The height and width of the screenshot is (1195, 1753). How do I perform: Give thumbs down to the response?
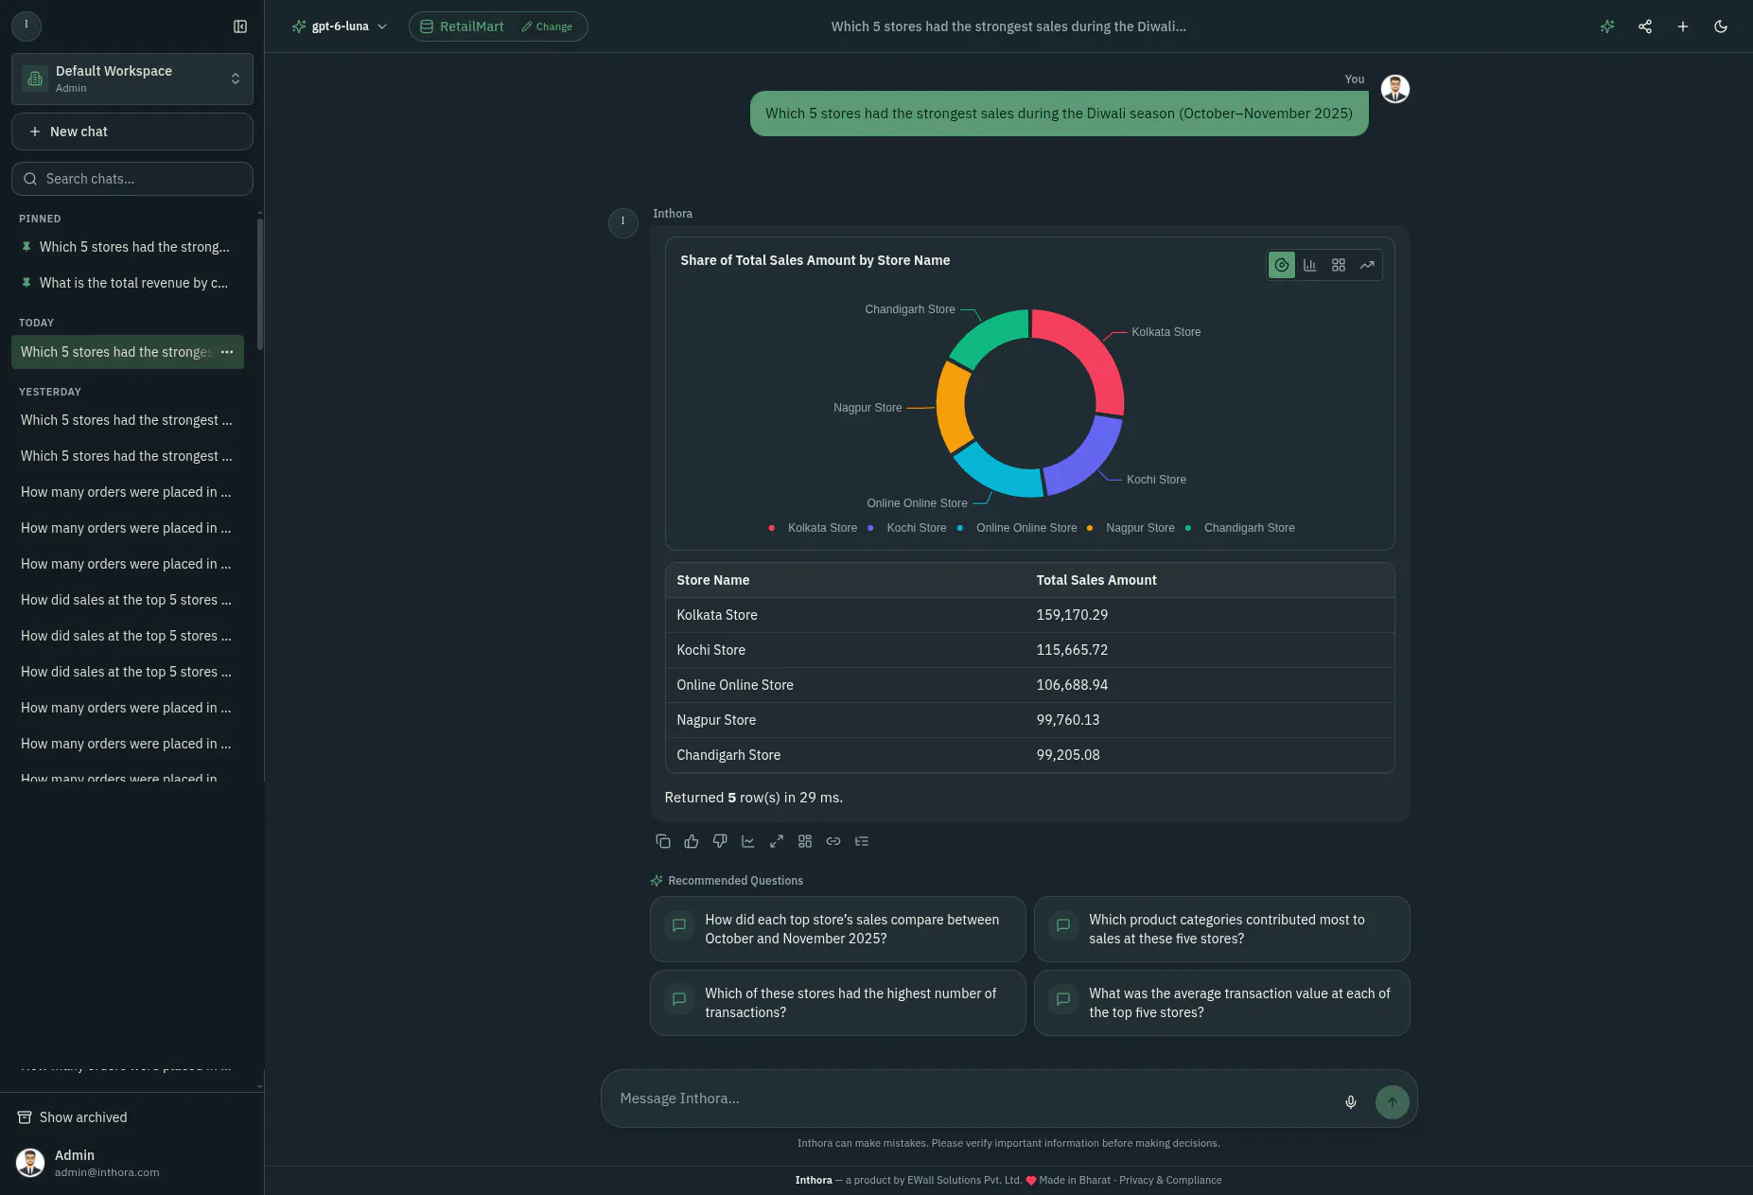[720, 841]
